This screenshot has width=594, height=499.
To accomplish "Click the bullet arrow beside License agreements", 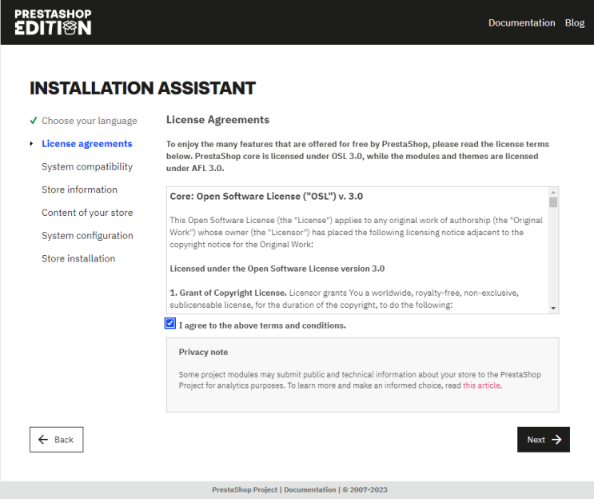I will [31, 144].
